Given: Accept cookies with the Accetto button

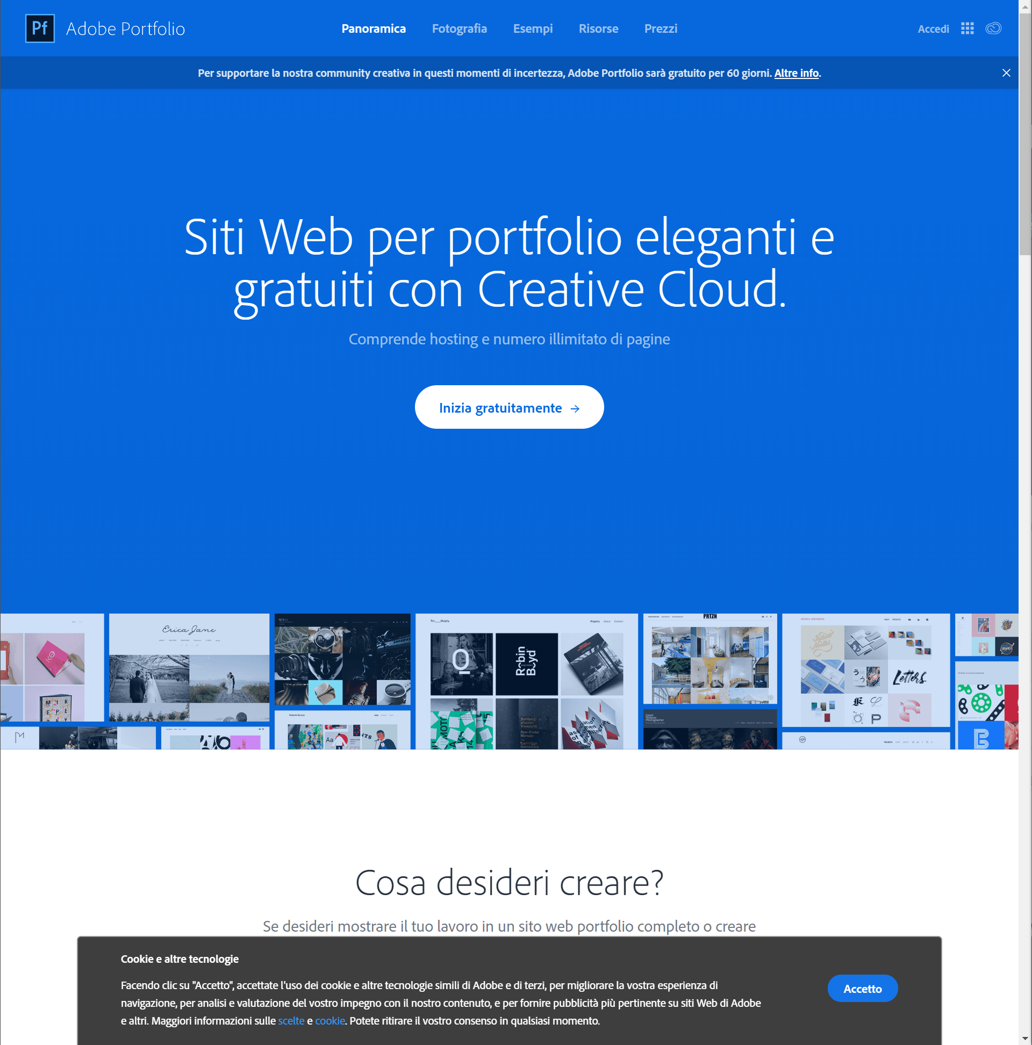Looking at the screenshot, I should coord(863,989).
